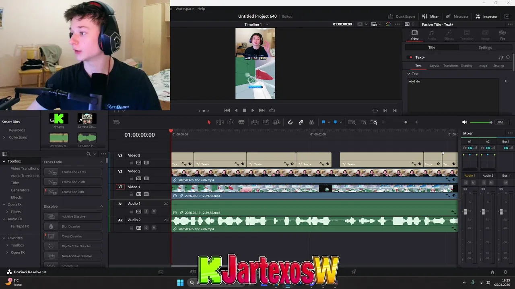Click the Overwrite Clip icon
The image size is (515, 289).
pos(266,122)
